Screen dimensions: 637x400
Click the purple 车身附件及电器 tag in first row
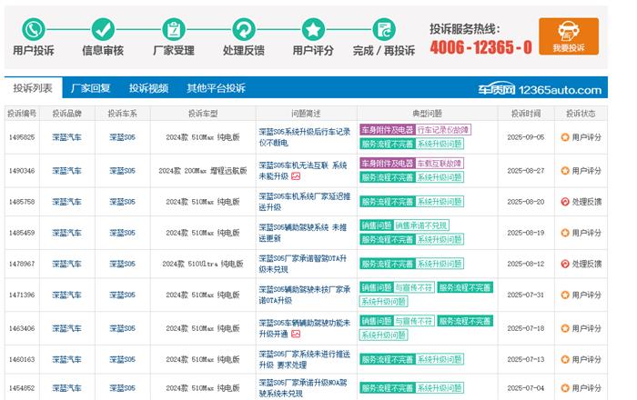point(387,130)
